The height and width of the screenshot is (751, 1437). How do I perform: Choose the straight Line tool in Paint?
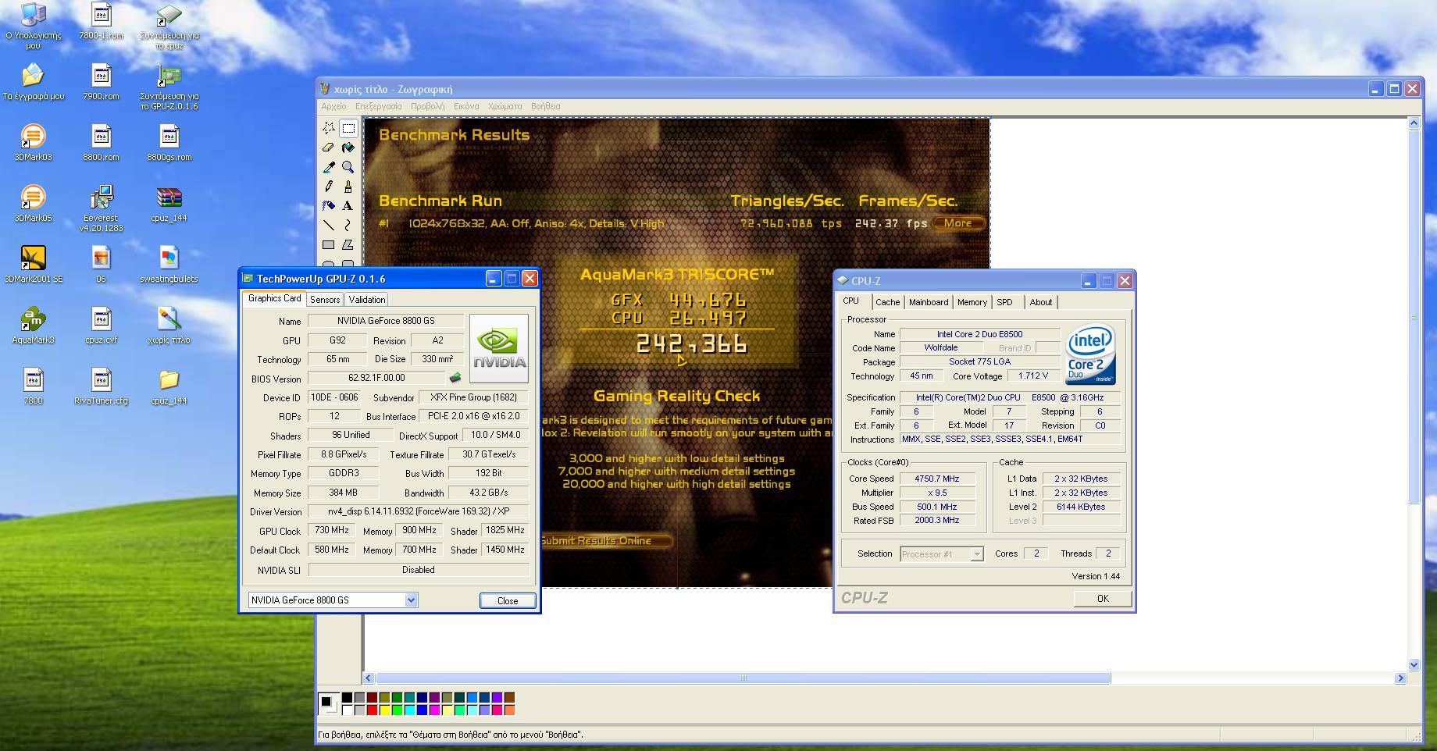(329, 226)
